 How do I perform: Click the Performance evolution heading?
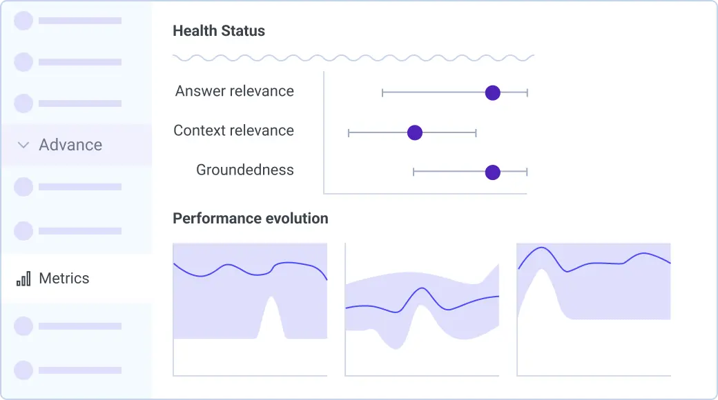251,219
